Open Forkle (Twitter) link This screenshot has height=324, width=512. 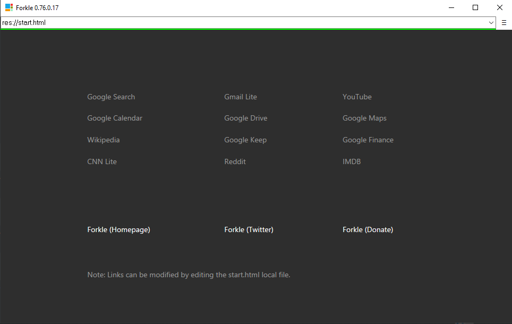click(x=249, y=229)
